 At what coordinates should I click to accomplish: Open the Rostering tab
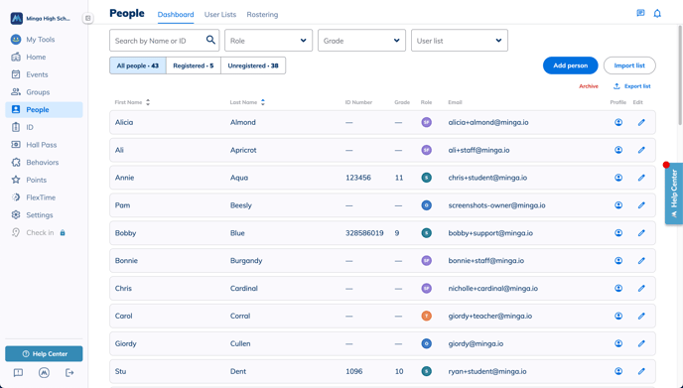click(x=262, y=14)
